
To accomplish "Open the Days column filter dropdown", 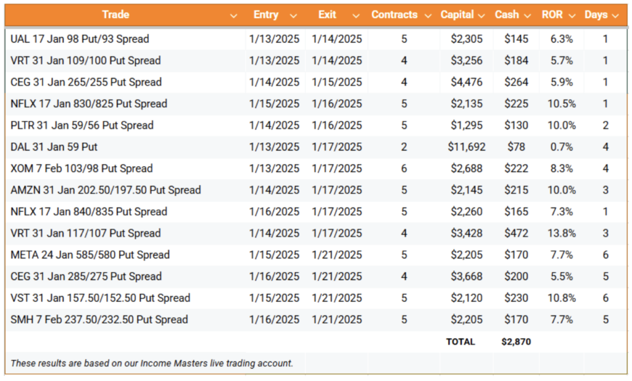I will [615, 16].
